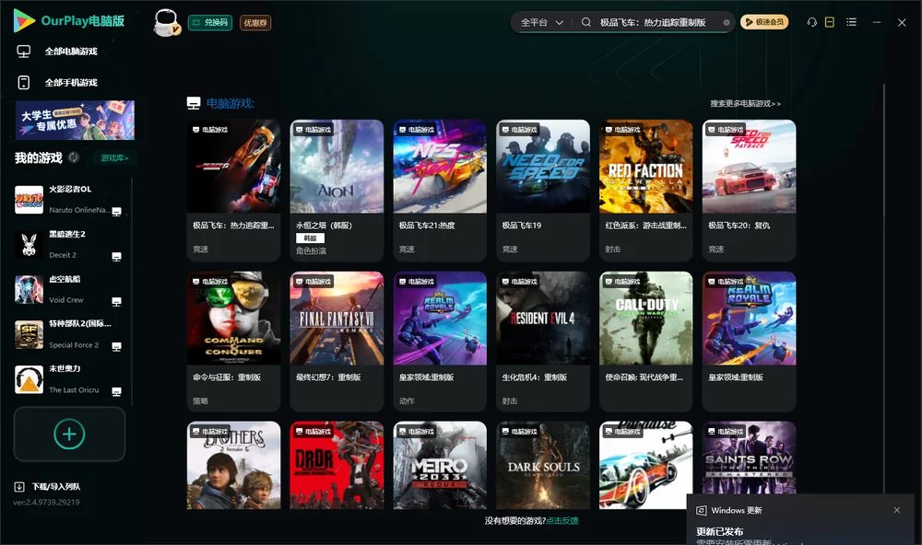922x545 pixels.
Task: Open 极品飞车20:复仇 game card
Action: pos(749,191)
